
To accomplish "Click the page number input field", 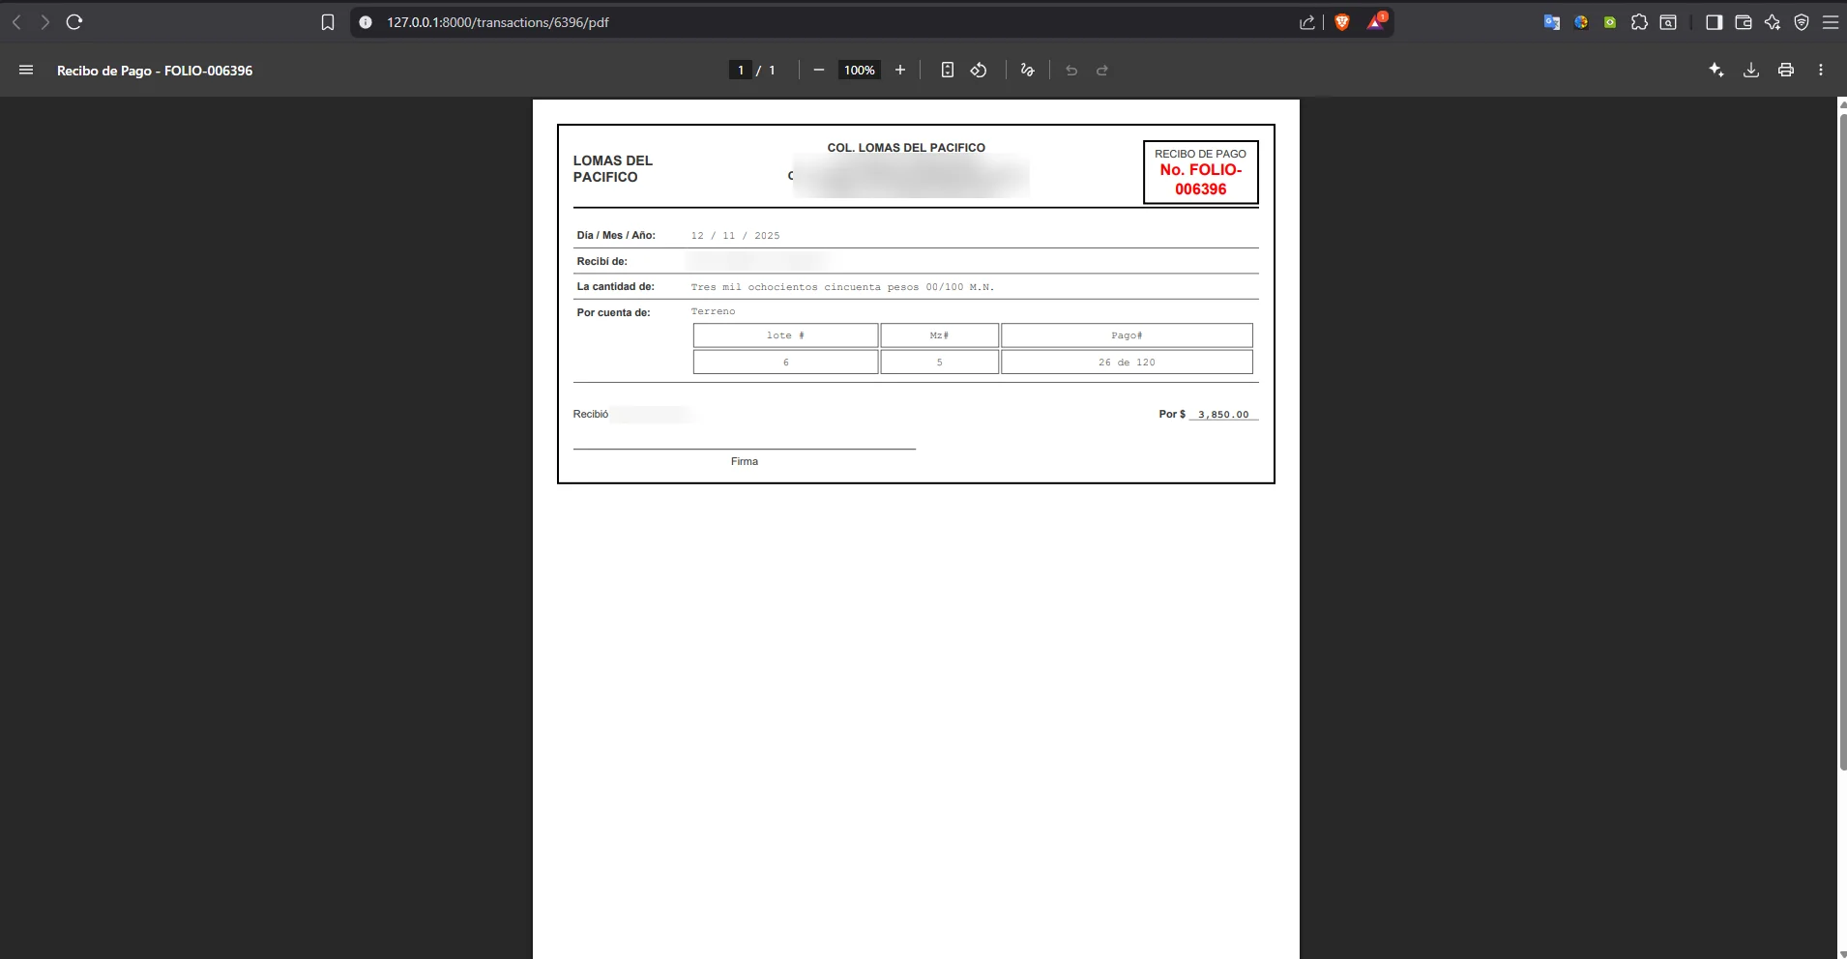I will (x=741, y=70).
